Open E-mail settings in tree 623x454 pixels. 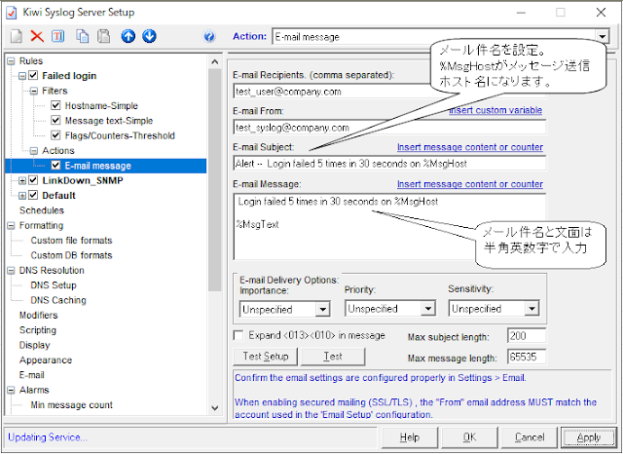[32, 375]
